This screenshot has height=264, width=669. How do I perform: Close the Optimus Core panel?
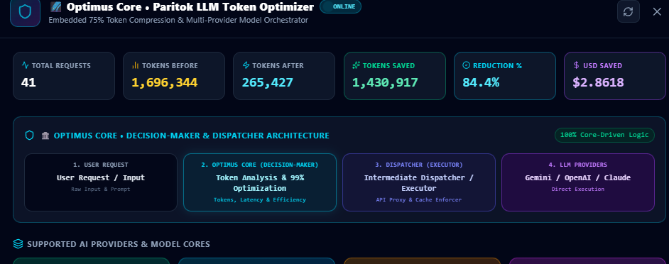(x=657, y=11)
